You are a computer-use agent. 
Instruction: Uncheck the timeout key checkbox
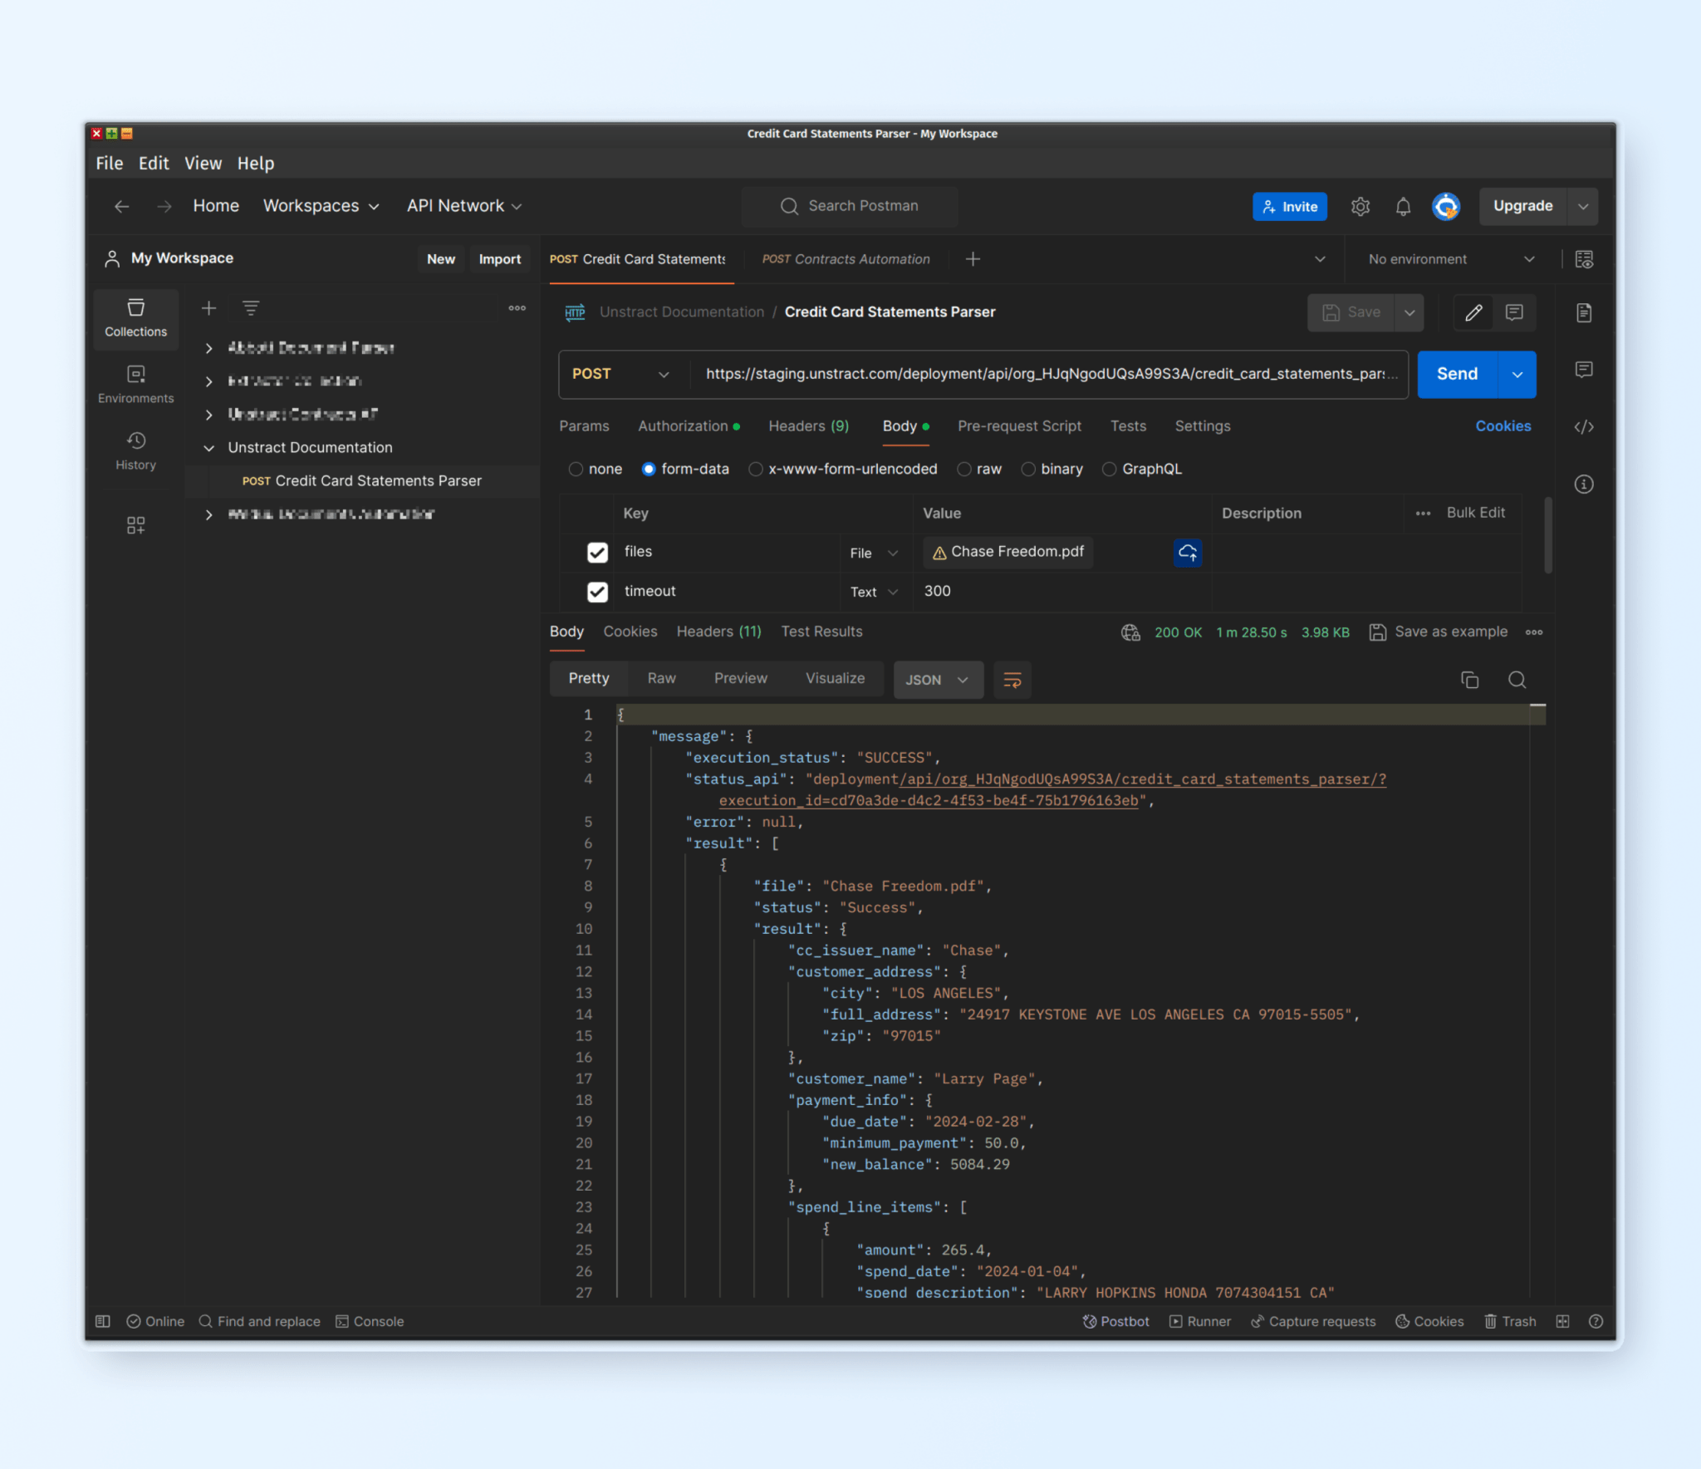click(x=597, y=592)
